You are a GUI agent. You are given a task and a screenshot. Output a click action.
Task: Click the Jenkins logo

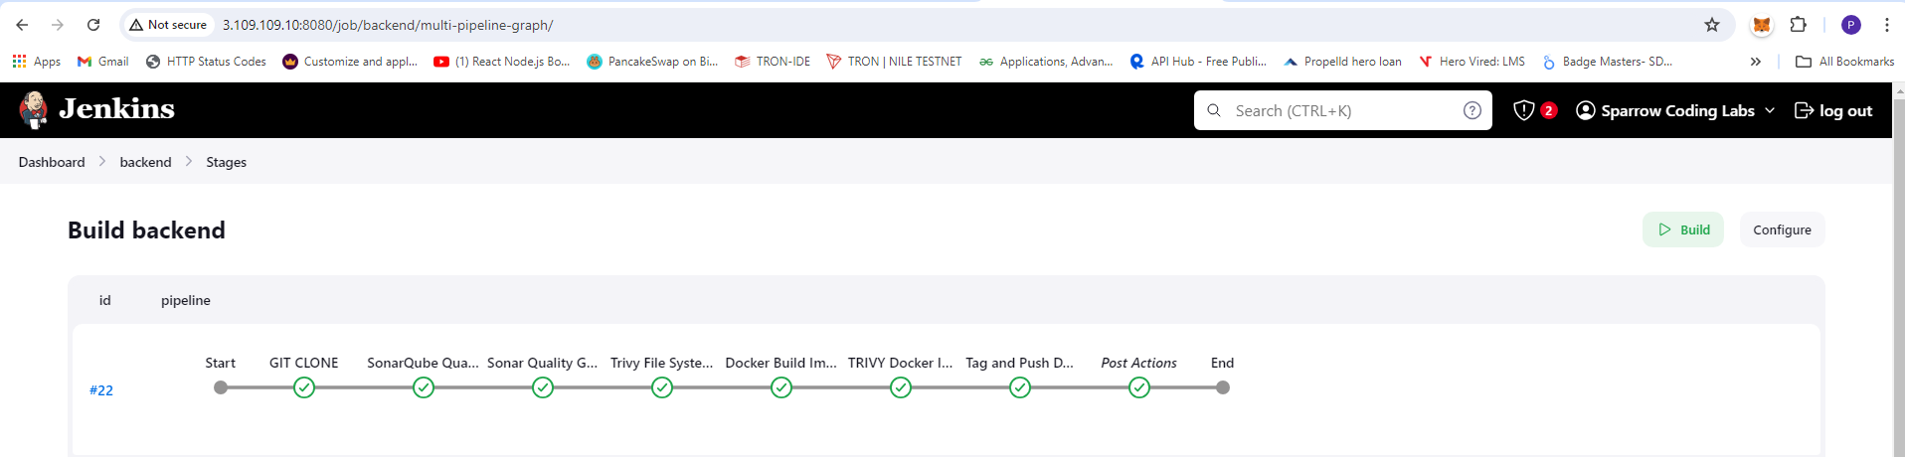click(96, 109)
